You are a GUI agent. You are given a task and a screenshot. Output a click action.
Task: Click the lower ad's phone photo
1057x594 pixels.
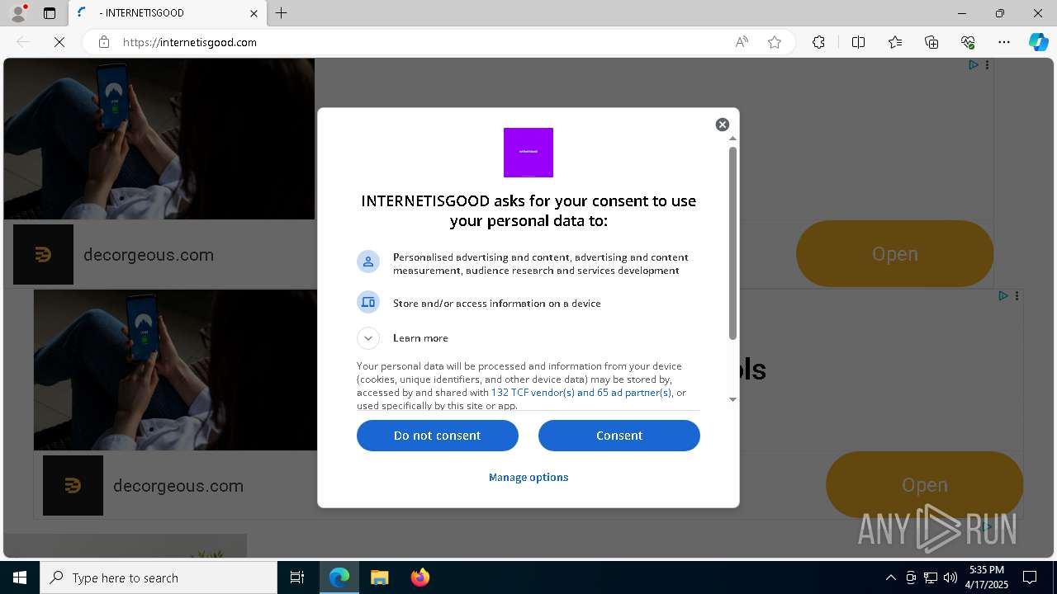click(x=175, y=370)
